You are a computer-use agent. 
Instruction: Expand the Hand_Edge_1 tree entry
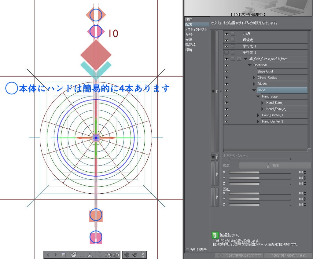click(262, 103)
